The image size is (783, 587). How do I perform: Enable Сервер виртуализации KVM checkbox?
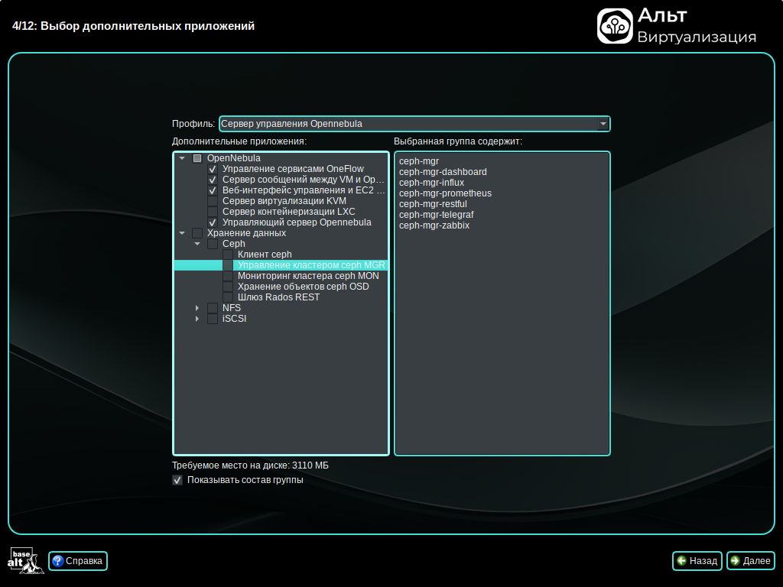point(213,201)
